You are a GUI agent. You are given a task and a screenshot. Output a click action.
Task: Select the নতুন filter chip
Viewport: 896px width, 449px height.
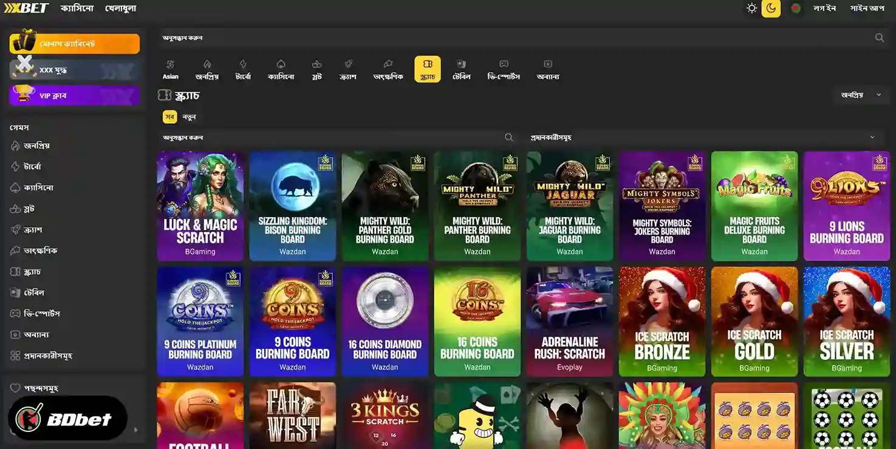(x=189, y=117)
